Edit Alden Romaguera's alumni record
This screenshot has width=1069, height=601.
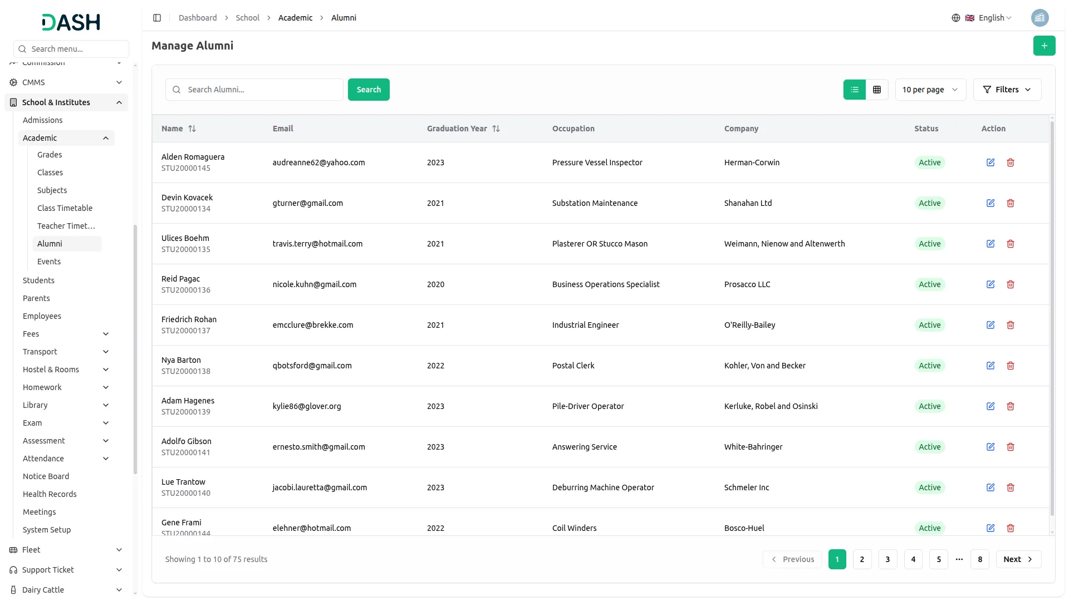(x=990, y=162)
